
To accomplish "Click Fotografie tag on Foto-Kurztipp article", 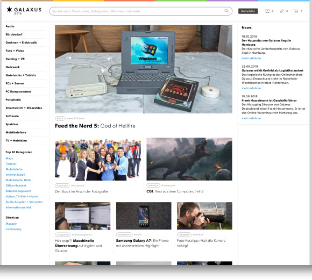I will pyautogui.click(x=184, y=235).
